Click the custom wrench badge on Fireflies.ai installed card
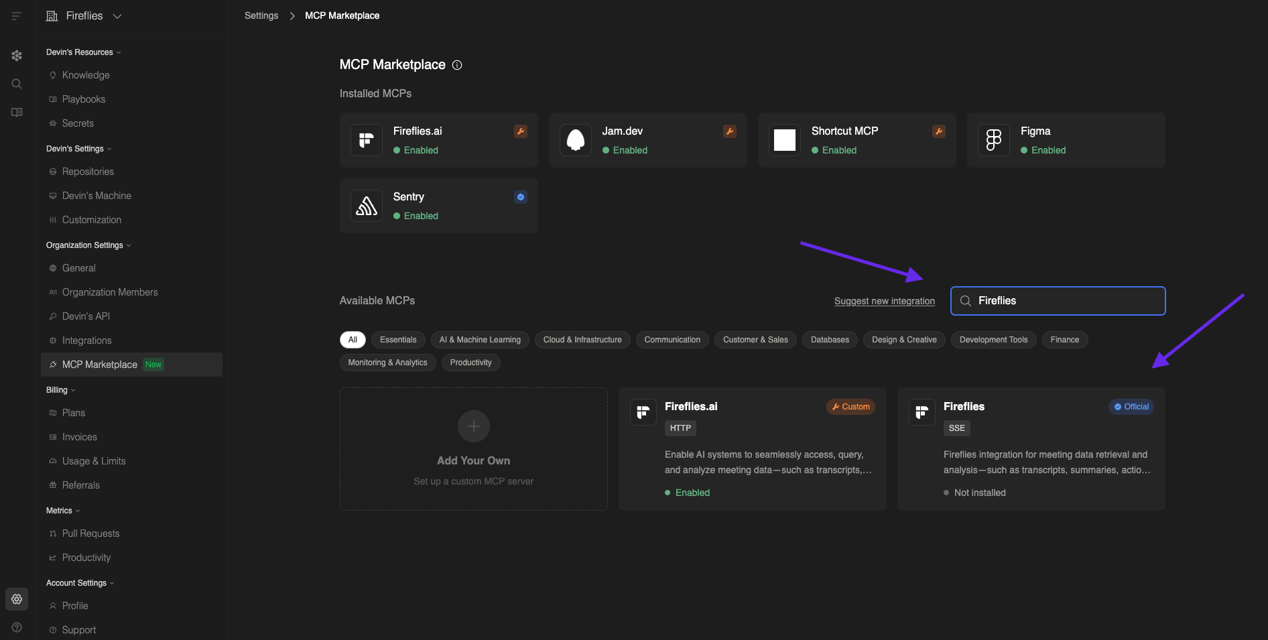 [x=521, y=131]
